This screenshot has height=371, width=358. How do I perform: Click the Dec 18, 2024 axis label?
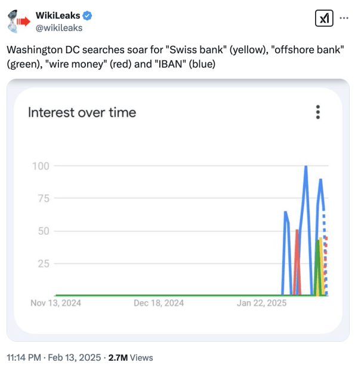pos(159,303)
